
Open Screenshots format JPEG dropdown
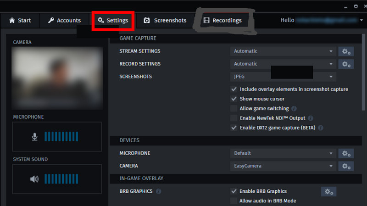point(283,77)
